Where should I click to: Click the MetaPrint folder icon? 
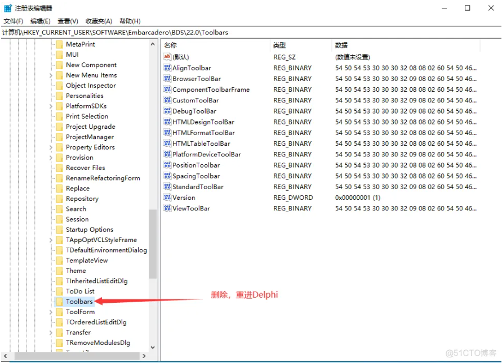60,44
